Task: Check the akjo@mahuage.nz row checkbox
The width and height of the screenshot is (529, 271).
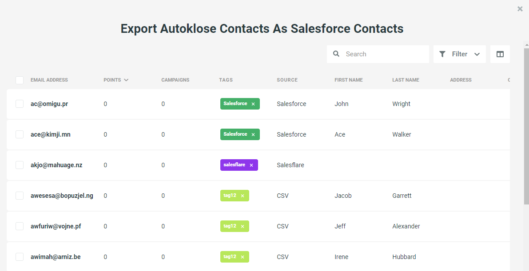Action: [x=20, y=165]
